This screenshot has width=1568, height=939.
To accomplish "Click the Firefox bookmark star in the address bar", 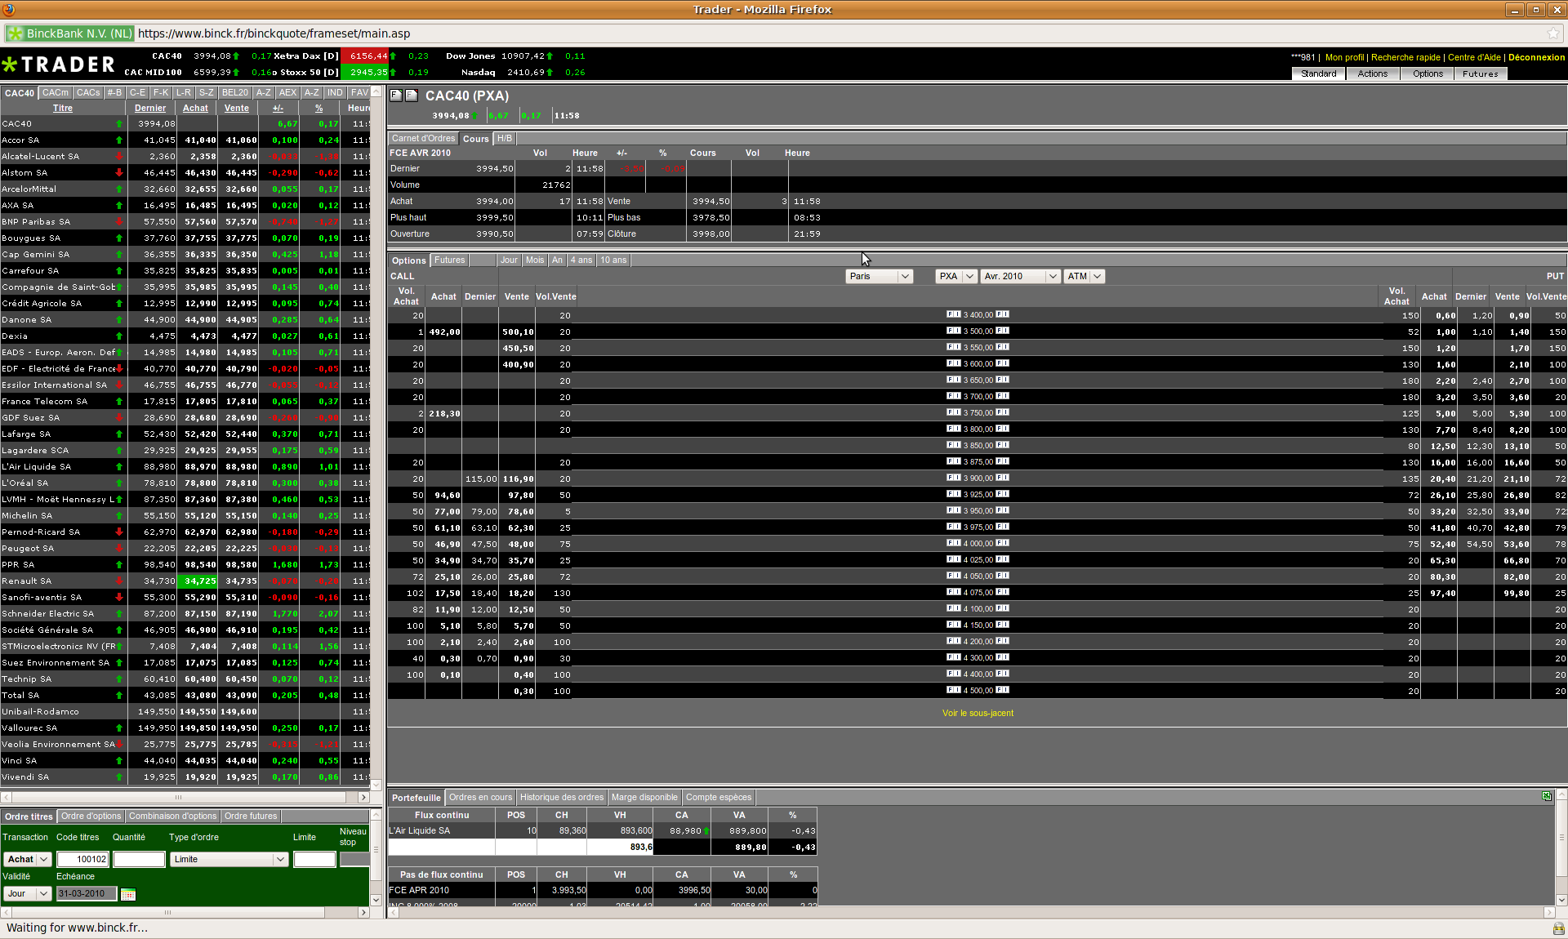I will (x=1552, y=33).
